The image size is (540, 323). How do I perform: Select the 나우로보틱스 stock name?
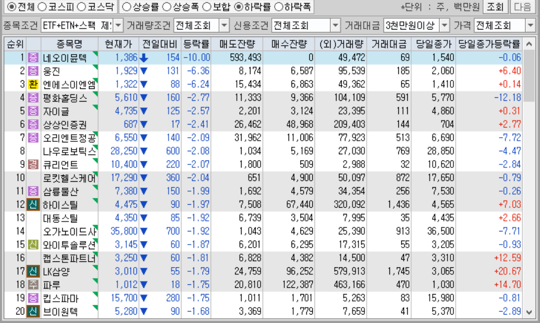click(x=69, y=151)
